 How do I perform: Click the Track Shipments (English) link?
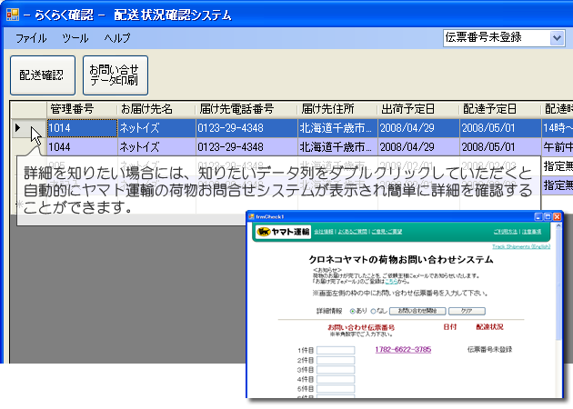tap(521, 246)
